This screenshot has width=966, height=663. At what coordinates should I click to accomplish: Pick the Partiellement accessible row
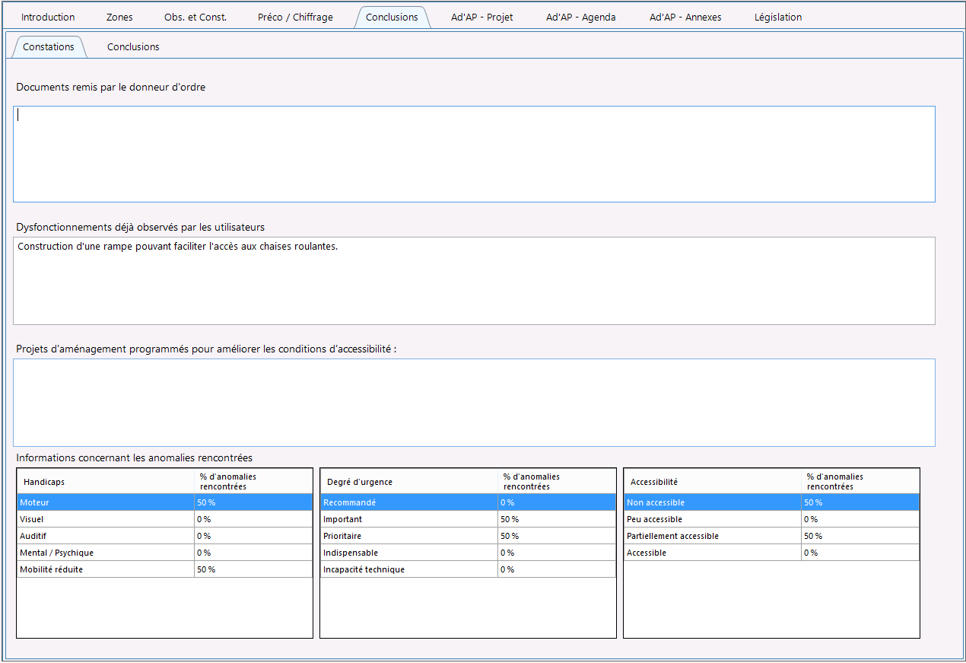771,536
